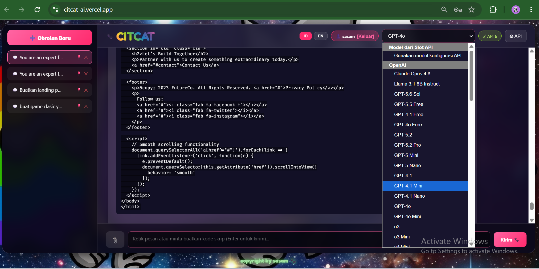Click the model dropdown list scrollbar
Viewport: 539px width, 269px height.
pyautogui.click(x=471, y=76)
